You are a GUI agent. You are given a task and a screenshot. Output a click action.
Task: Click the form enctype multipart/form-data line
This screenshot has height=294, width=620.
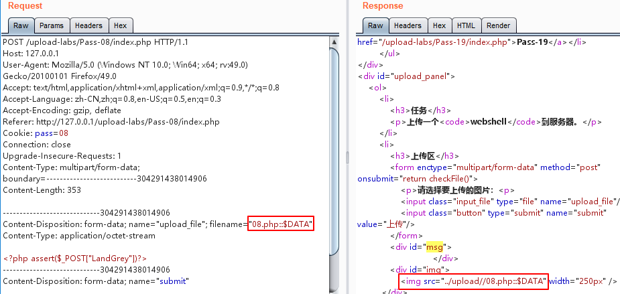495,167
